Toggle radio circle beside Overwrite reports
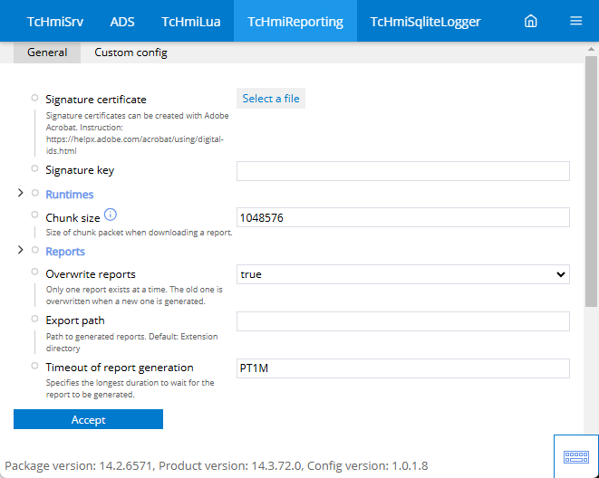 pyautogui.click(x=34, y=272)
